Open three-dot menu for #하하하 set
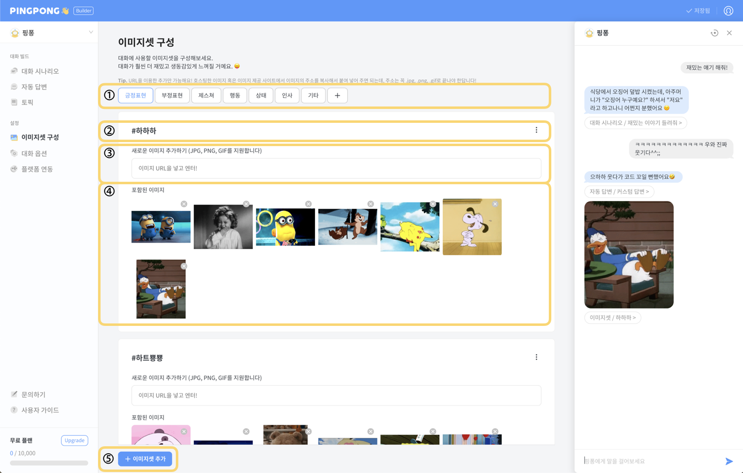This screenshot has width=743, height=473. coord(536,130)
